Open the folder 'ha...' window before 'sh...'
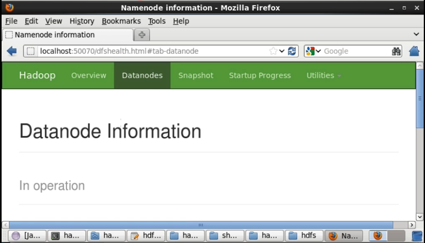 tap(186, 236)
